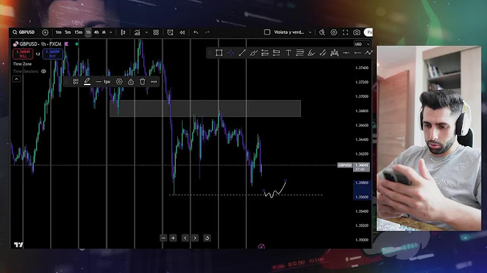Image resolution: width=487 pixels, height=273 pixels.
Task: Switch to the M monthly timeframe
Action: 103,32
